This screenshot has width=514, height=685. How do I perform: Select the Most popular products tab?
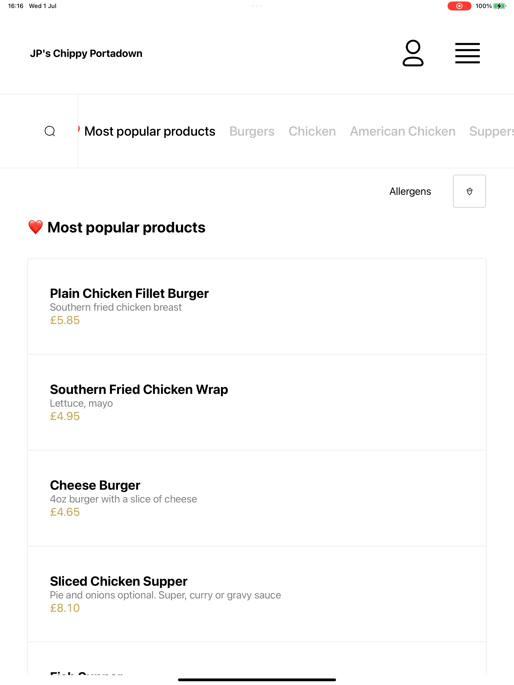coord(149,131)
